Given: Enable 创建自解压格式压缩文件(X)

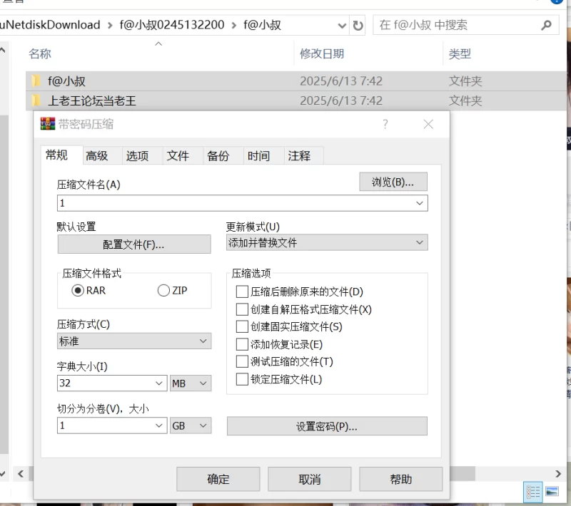Looking at the screenshot, I should 242,309.
